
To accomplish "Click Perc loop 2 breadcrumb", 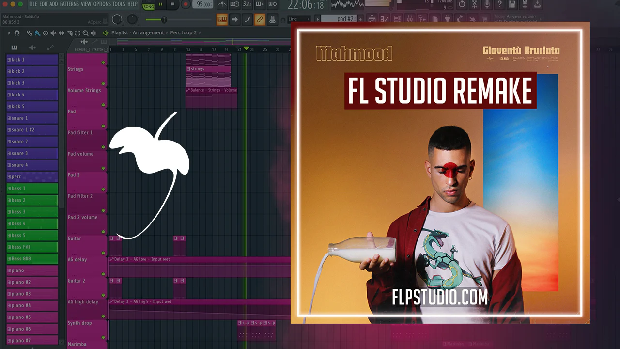I will [x=184, y=33].
